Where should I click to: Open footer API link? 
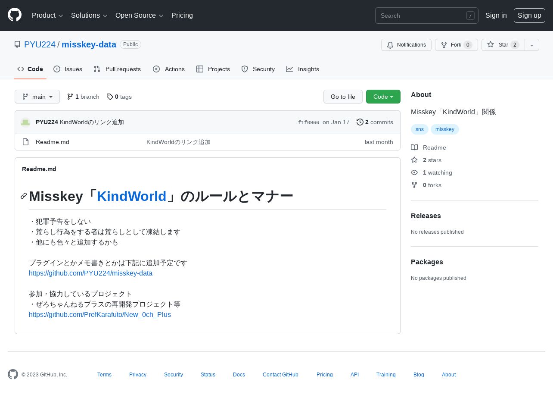click(x=354, y=375)
